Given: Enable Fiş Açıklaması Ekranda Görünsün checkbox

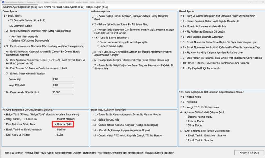Looking at the screenshot, I should [x=181, y=31].
